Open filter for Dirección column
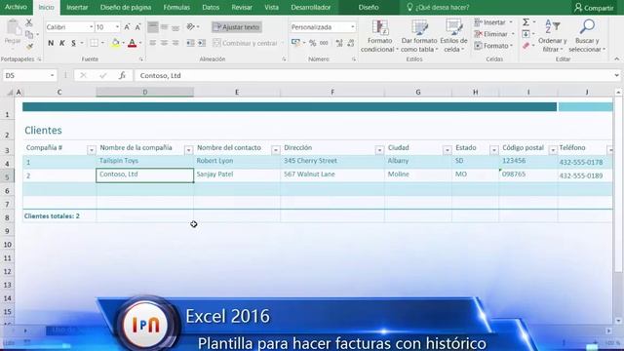Image resolution: width=624 pixels, height=351 pixels. [x=379, y=150]
